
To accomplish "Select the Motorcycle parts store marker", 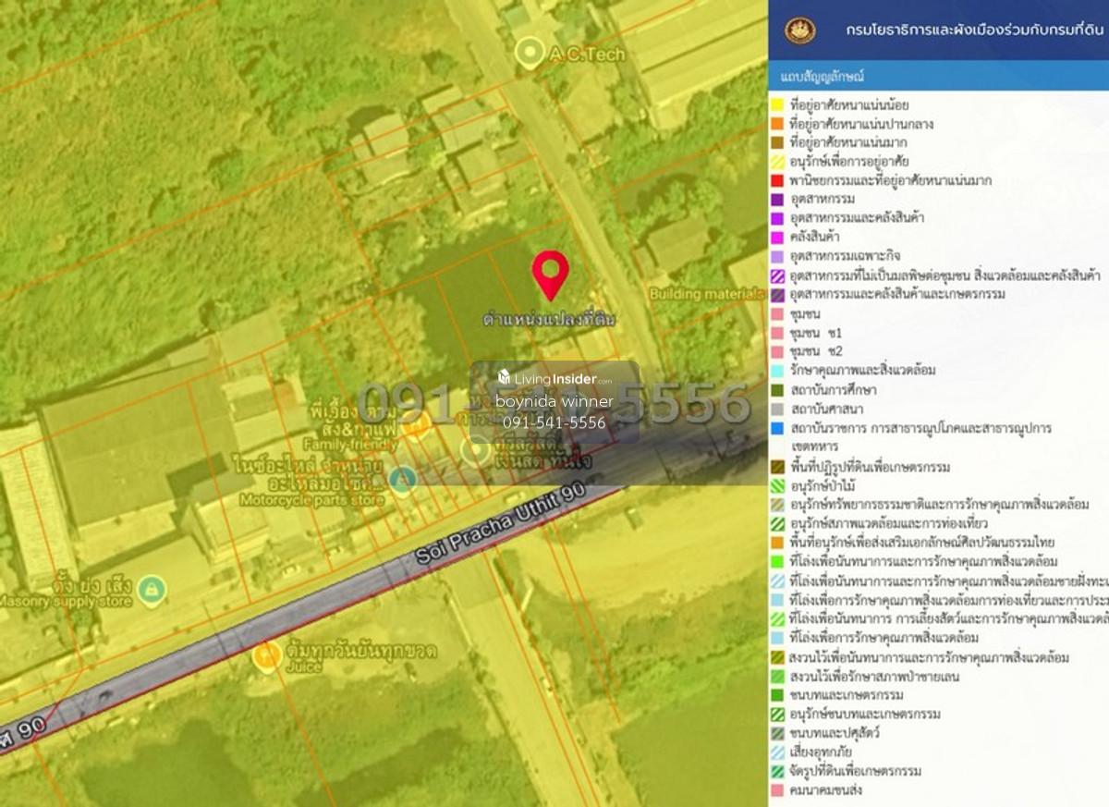I will click(401, 479).
